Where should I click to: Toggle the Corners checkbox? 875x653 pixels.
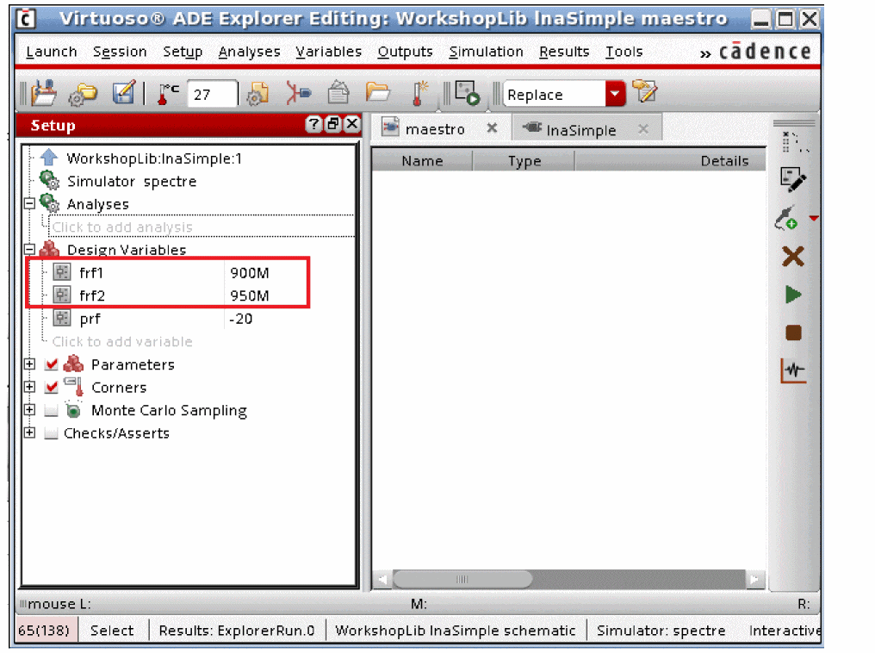pyautogui.click(x=52, y=388)
